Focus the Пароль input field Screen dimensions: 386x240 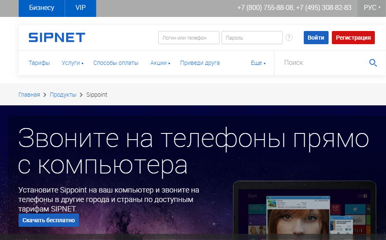[252, 38]
